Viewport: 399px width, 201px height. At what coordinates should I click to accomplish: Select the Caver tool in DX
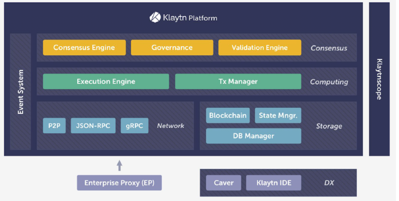tap(223, 183)
